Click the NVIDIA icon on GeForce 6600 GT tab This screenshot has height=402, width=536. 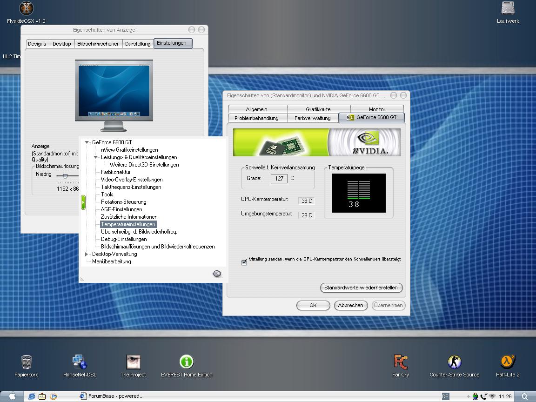point(350,117)
